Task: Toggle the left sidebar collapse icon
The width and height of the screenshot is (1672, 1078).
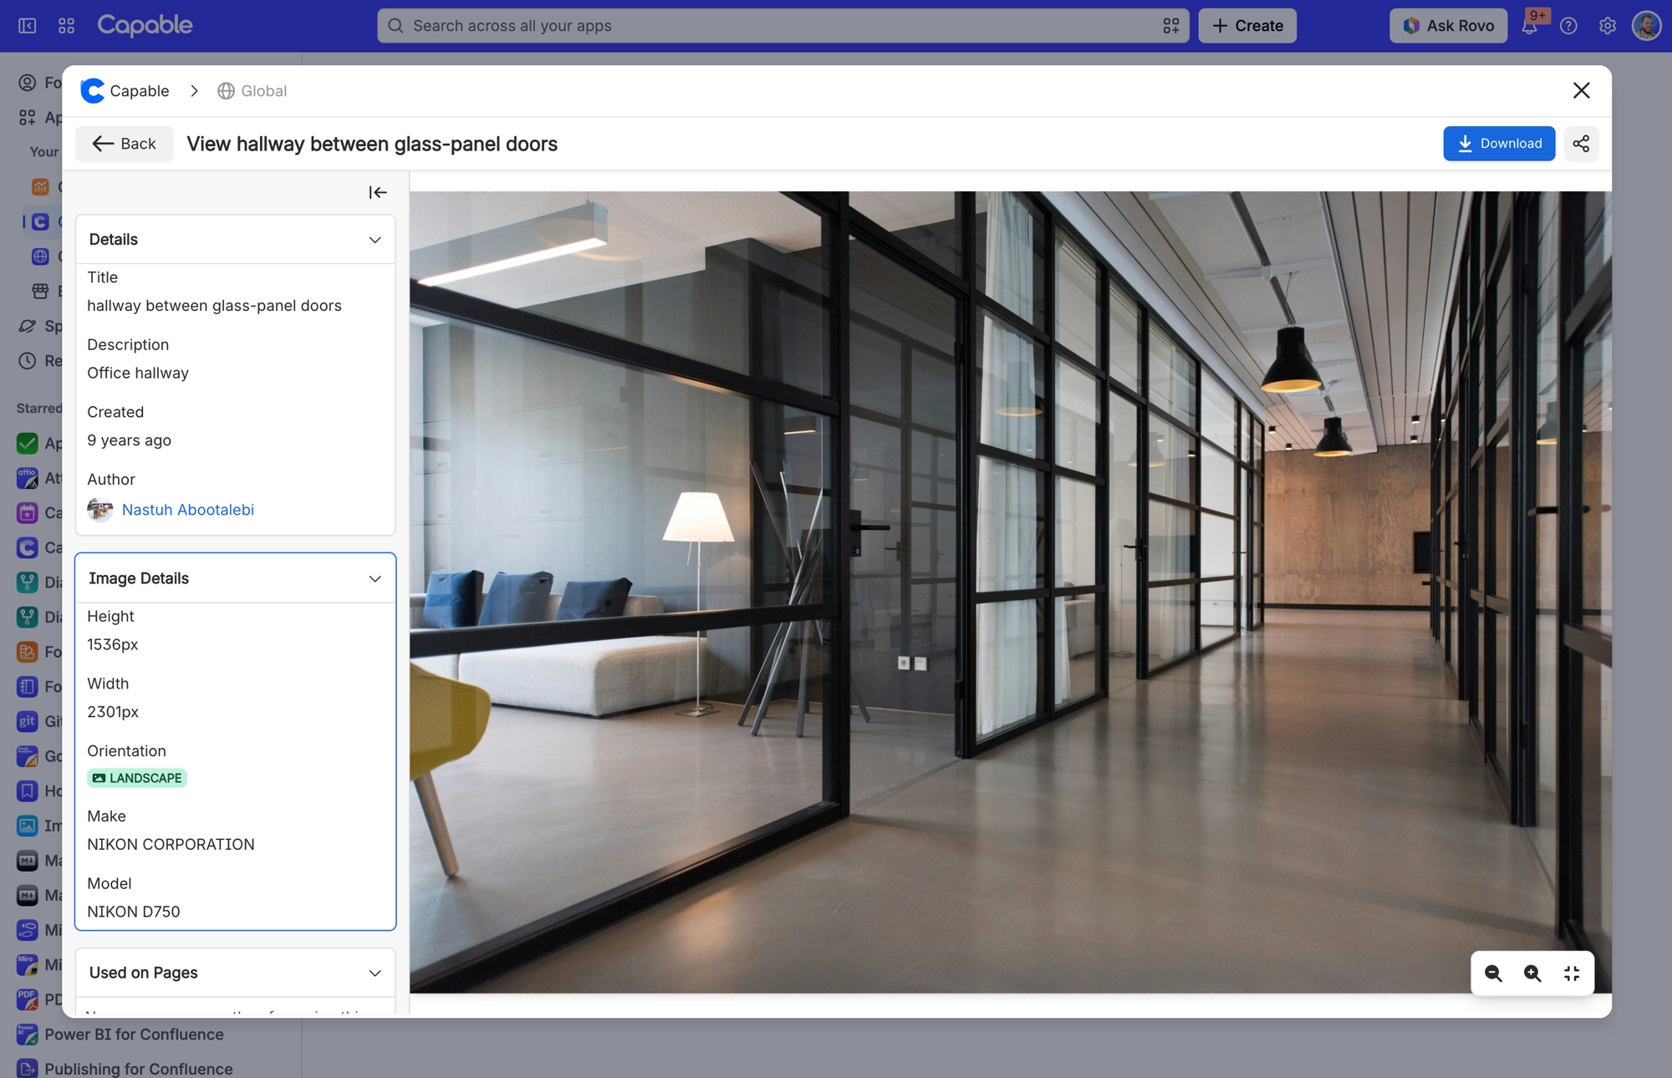Action: [x=28, y=26]
